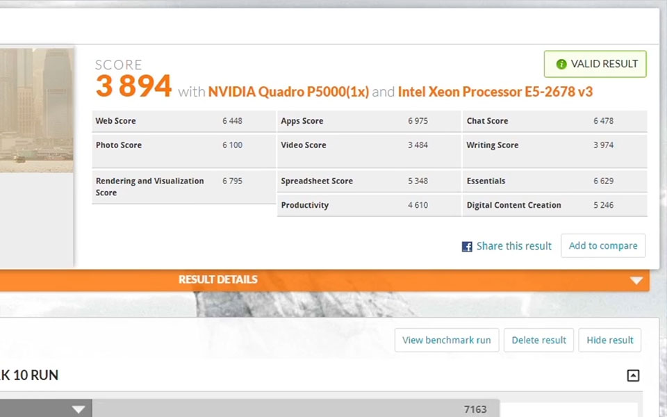Click the RESULT DETAILS heading text
The height and width of the screenshot is (417, 667).
pyautogui.click(x=217, y=279)
